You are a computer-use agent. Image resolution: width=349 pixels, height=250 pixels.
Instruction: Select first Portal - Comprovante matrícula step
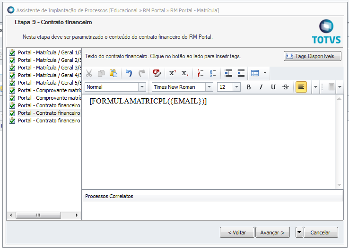(49, 90)
